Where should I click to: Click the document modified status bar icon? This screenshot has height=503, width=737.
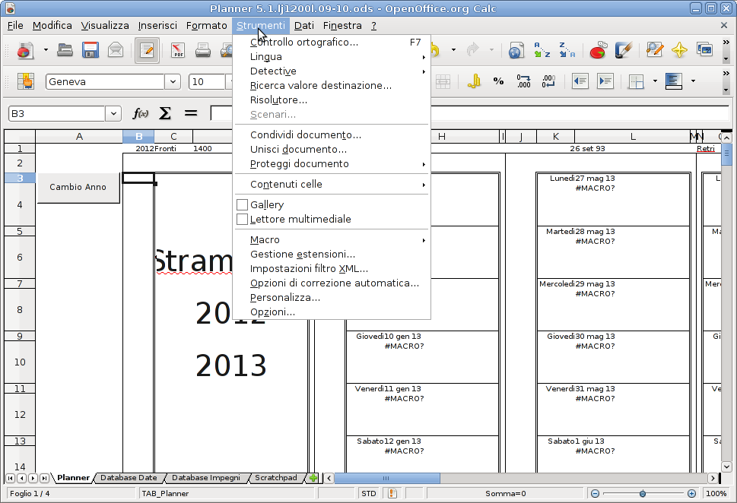pyautogui.click(x=392, y=493)
